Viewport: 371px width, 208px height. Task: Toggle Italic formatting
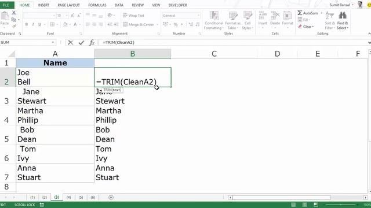(33, 24)
